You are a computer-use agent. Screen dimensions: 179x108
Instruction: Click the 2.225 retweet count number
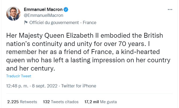coord(13,102)
